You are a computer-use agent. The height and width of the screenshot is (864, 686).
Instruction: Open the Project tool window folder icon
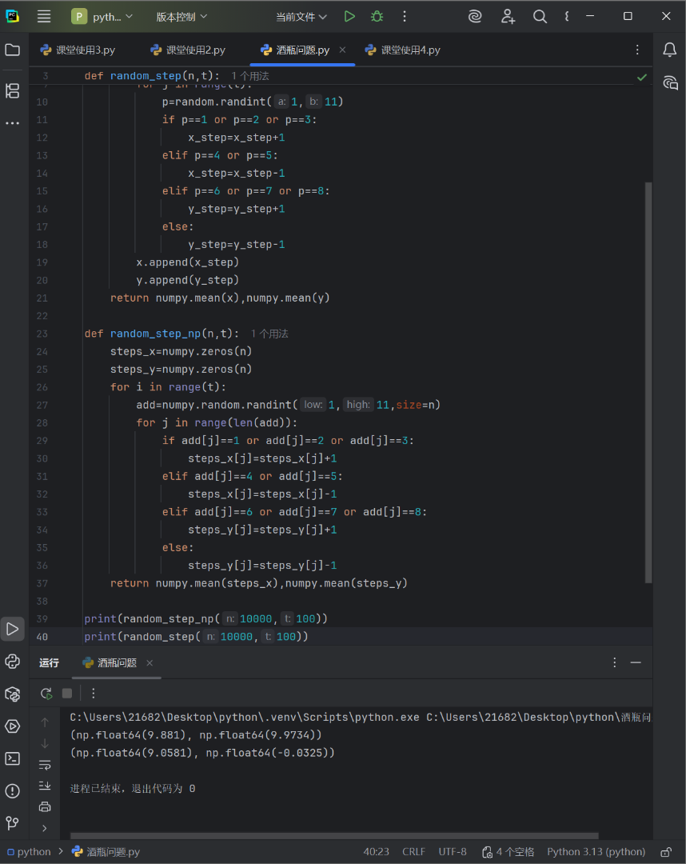pos(12,50)
